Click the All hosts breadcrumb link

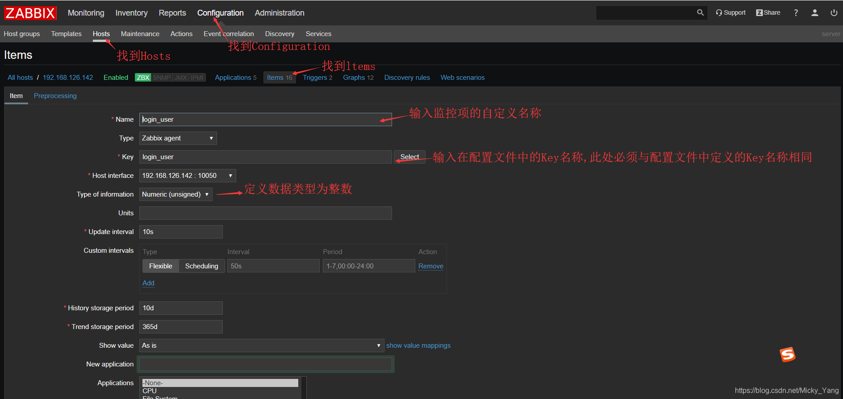(20, 78)
